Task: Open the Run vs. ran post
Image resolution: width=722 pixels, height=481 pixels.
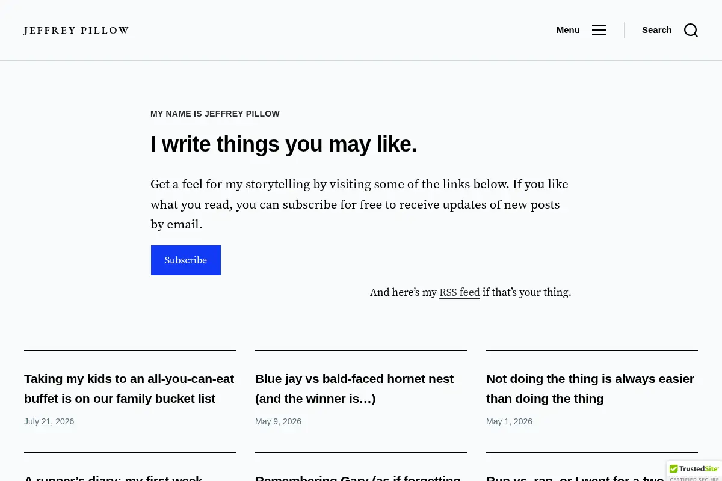Action: click(575, 477)
